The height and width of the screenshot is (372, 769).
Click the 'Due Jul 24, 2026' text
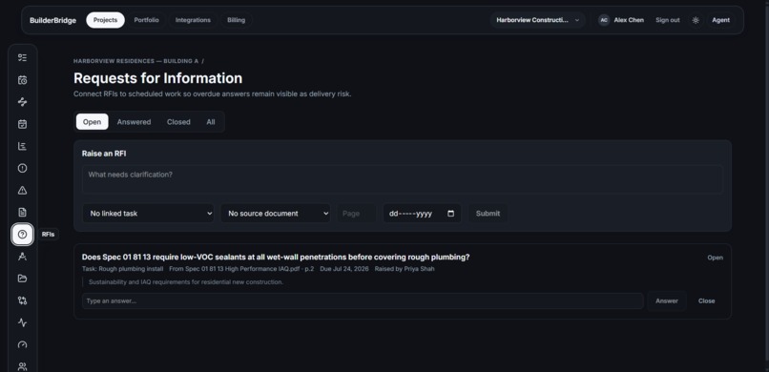click(x=344, y=269)
